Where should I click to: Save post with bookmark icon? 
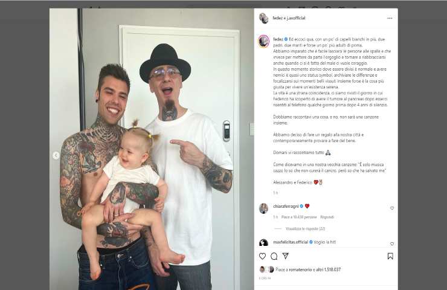click(390, 256)
